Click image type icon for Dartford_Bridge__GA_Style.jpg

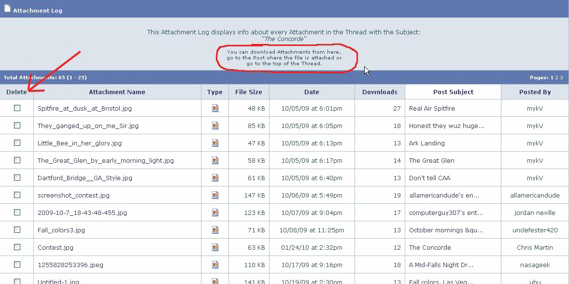click(x=215, y=178)
